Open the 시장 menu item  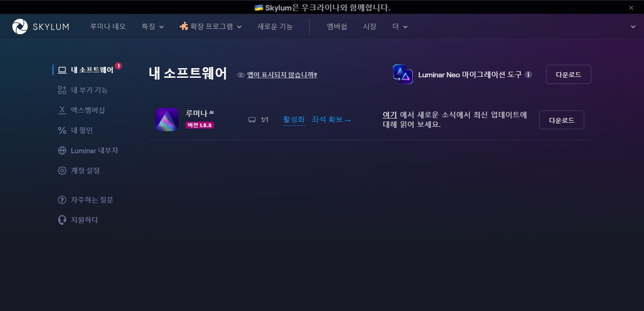point(370,27)
